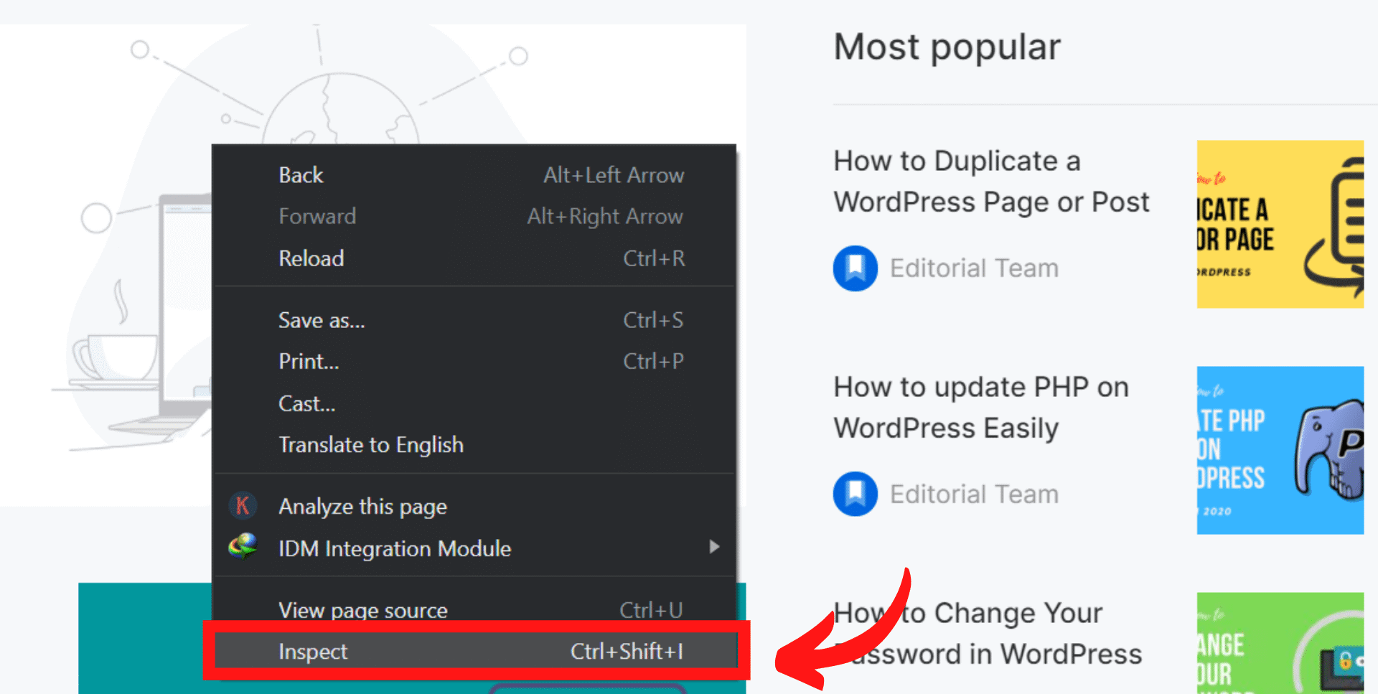Click the bookmark icon under the PHP article
The width and height of the screenshot is (1378, 694).
pos(855,493)
